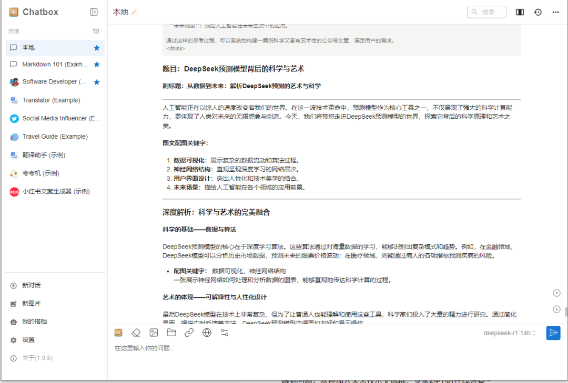Open 翻译助手 (示例) conversation

tap(55, 155)
